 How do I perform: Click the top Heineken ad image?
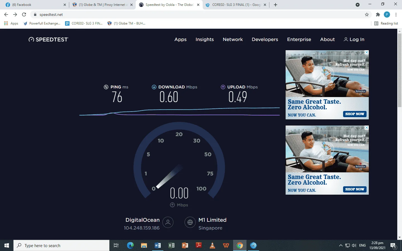(327, 74)
